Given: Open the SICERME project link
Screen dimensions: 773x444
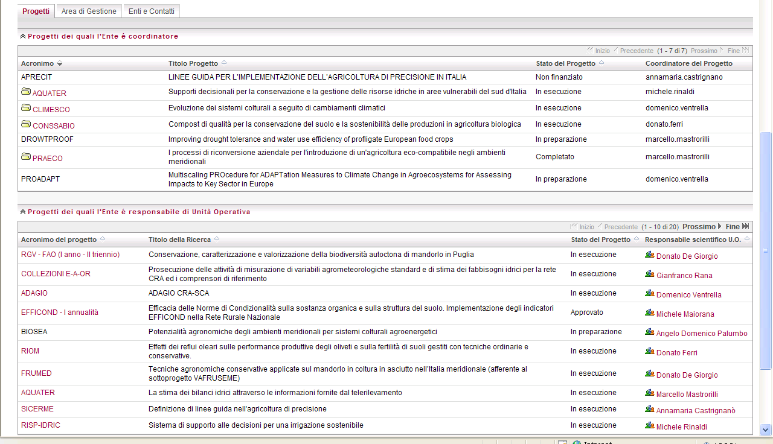Looking at the screenshot, I should click(x=37, y=409).
